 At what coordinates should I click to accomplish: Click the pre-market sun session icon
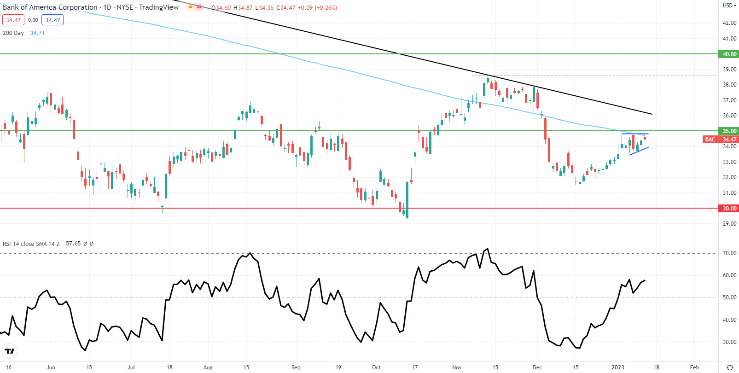click(x=190, y=7)
